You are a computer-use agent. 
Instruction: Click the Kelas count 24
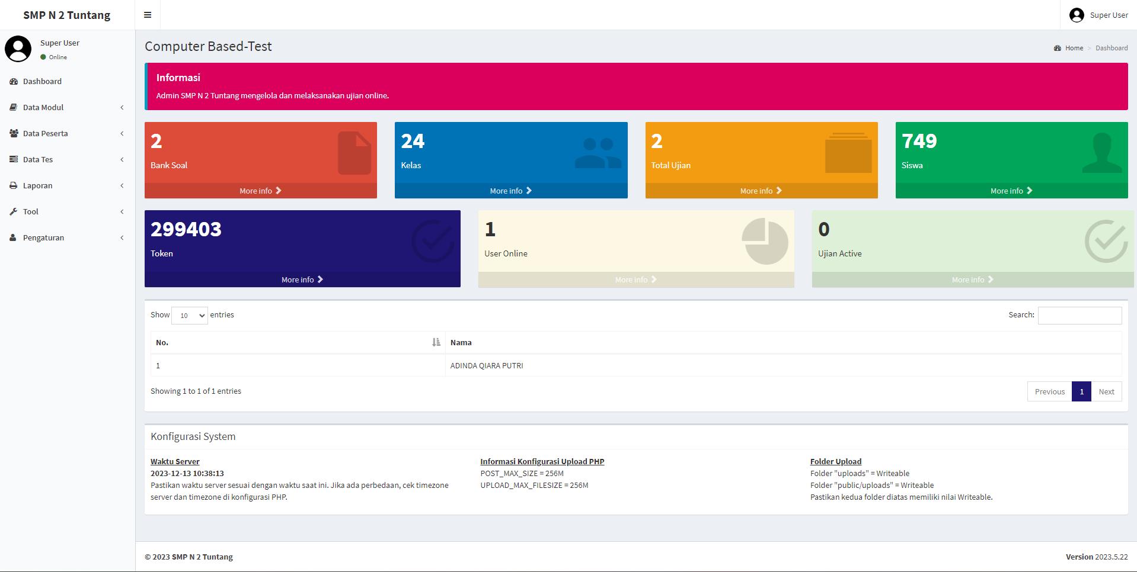pos(413,141)
